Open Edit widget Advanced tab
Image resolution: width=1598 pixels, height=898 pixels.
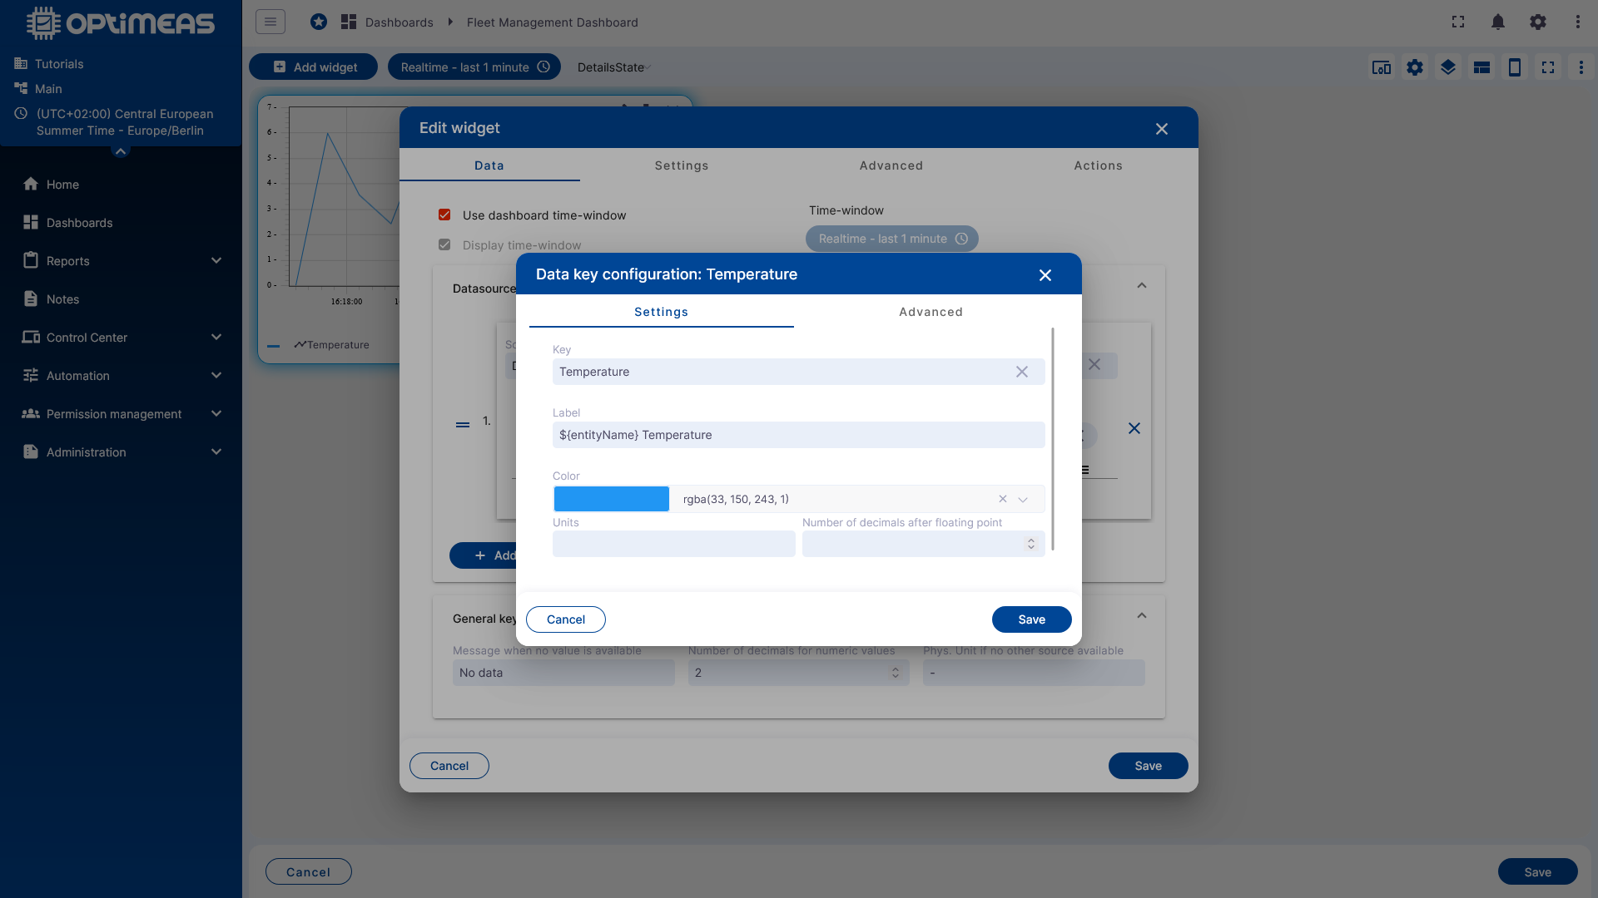[x=891, y=165]
